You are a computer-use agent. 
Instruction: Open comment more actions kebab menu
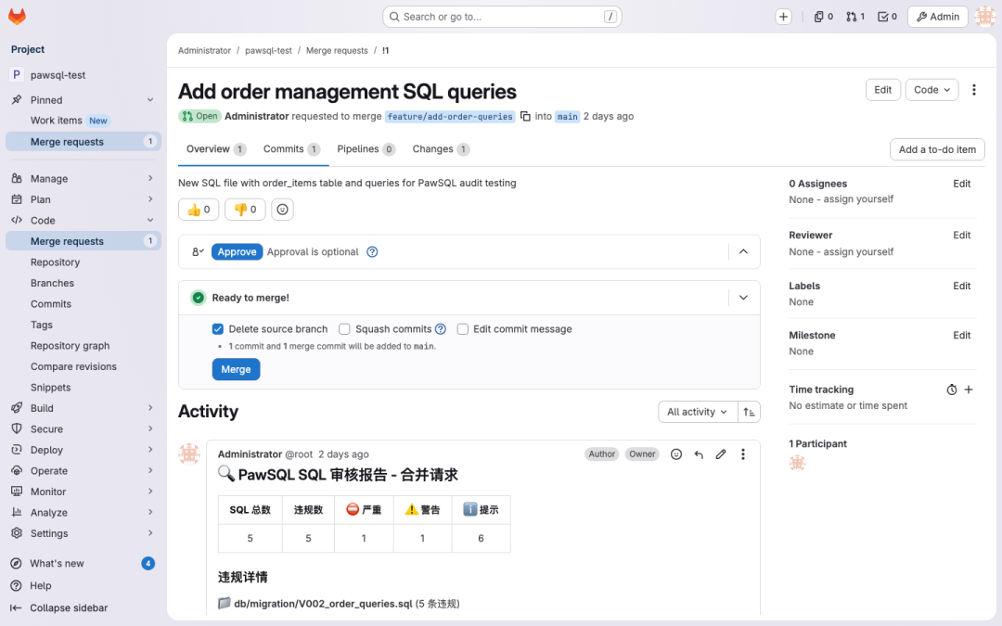point(742,454)
